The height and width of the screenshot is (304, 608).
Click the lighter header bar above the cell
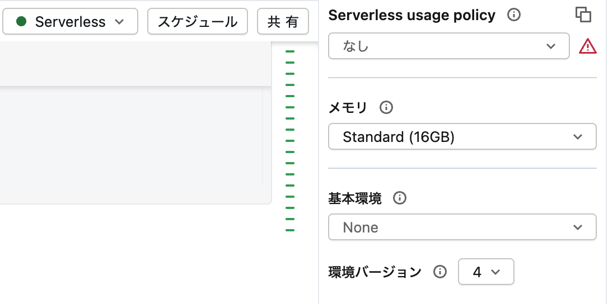[135, 64]
